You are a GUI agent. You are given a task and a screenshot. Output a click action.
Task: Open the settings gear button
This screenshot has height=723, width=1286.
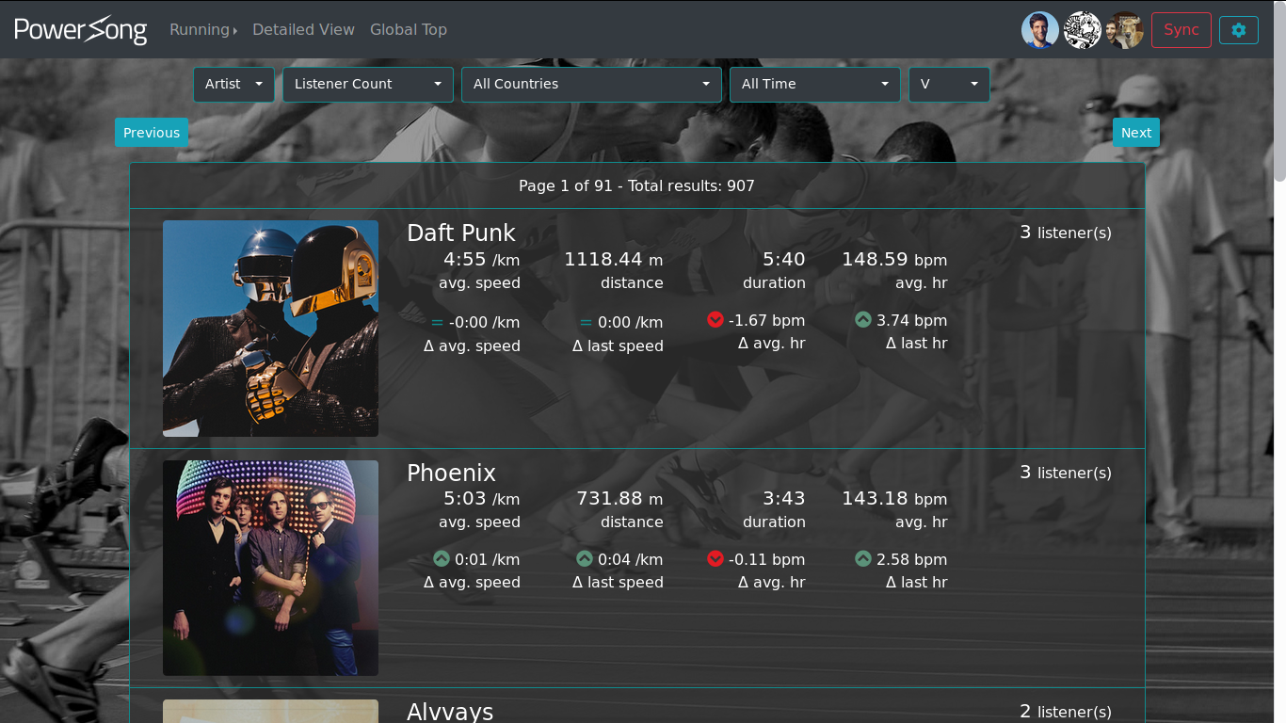point(1238,30)
